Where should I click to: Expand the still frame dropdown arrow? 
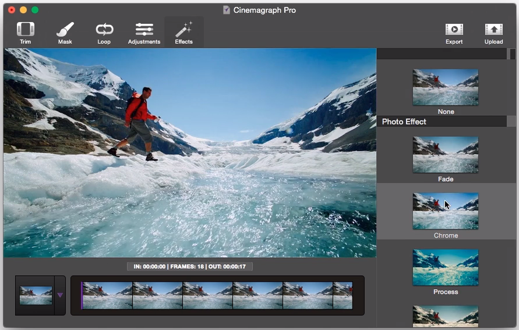coord(59,295)
